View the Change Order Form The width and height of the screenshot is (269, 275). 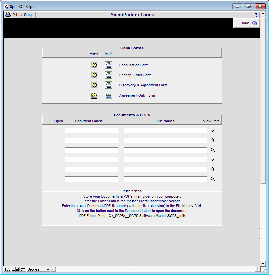(94, 75)
